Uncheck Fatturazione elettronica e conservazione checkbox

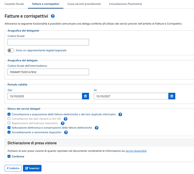click(x=9, y=128)
